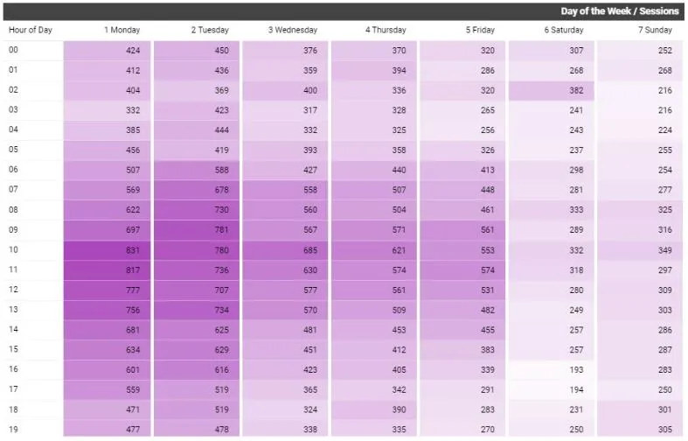The image size is (688, 441).
Task: Click Saturday hour 17 cell showing 194
Action: [552, 389]
